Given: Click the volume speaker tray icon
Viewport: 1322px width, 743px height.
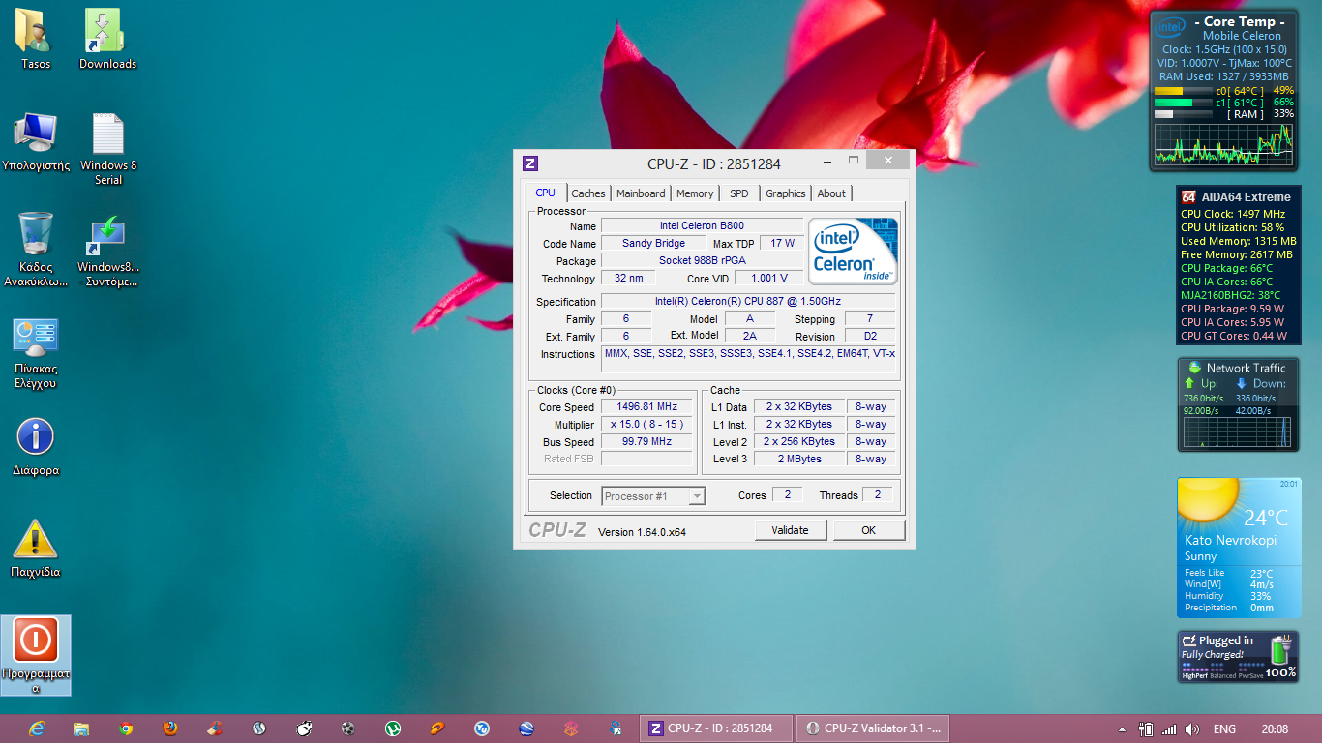Looking at the screenshot, I should [1192, 728].
